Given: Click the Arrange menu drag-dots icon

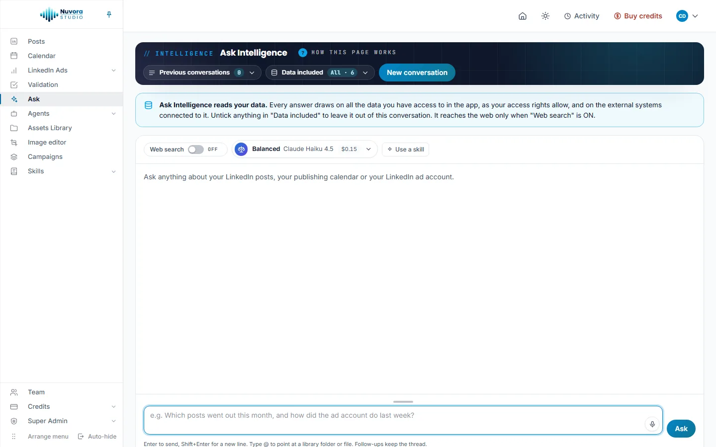Looking at the screenshot, I should (14, 437).
